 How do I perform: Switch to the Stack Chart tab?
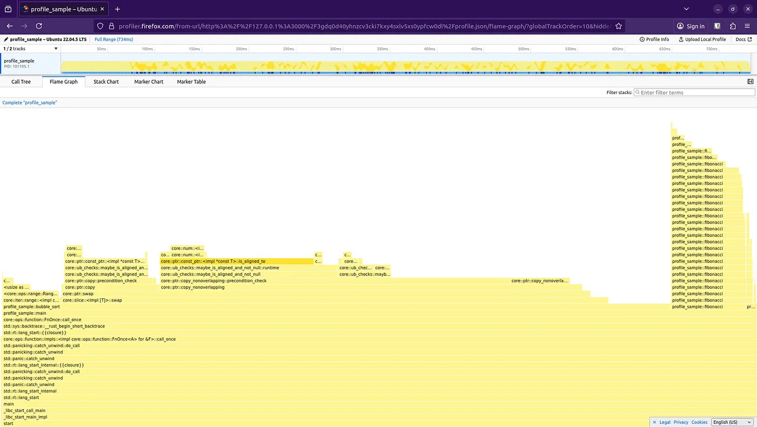pyautogui.click(x=106, y=82)
